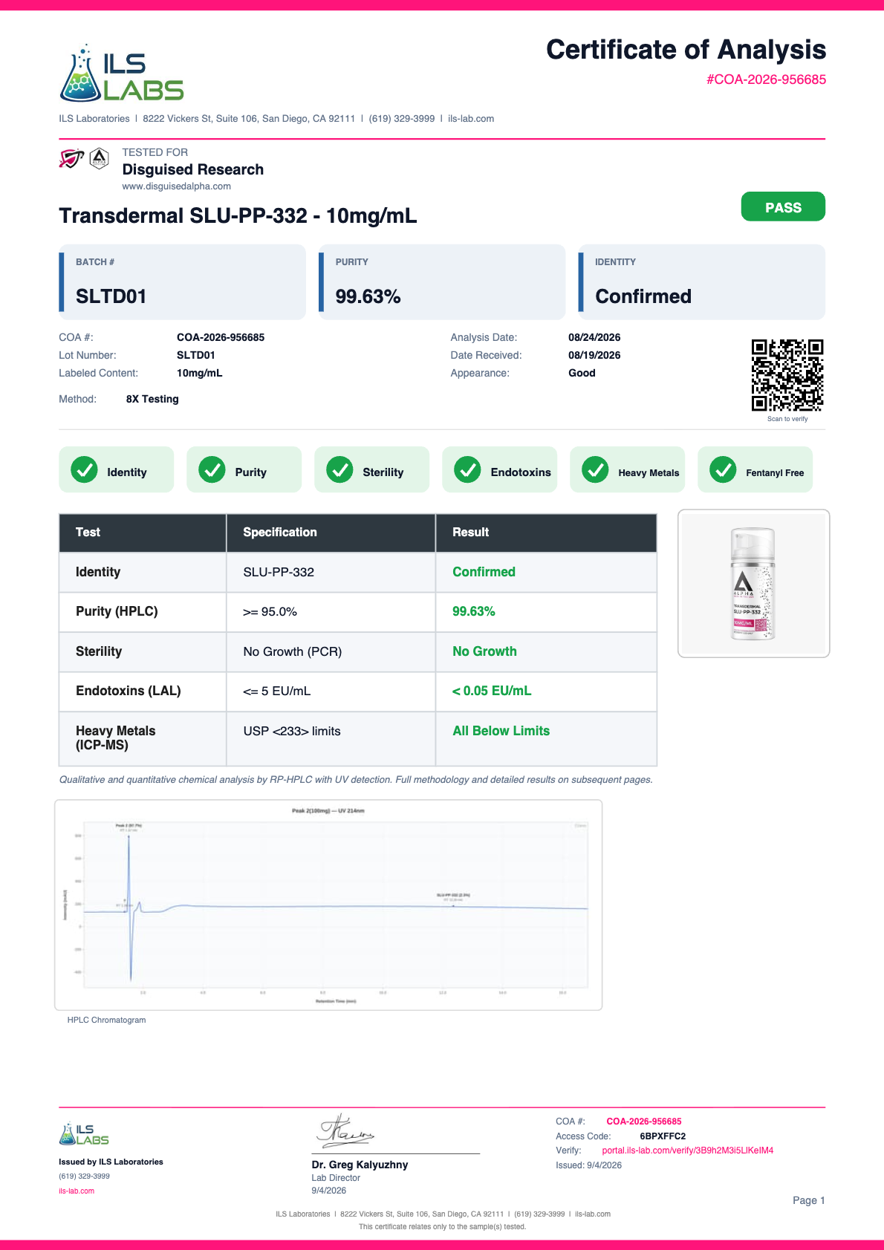The image size is (884, 1250).
Task: Open the portal.ils-lab.com verify link
Action: pyautogui.click(x=687, y=1150)
